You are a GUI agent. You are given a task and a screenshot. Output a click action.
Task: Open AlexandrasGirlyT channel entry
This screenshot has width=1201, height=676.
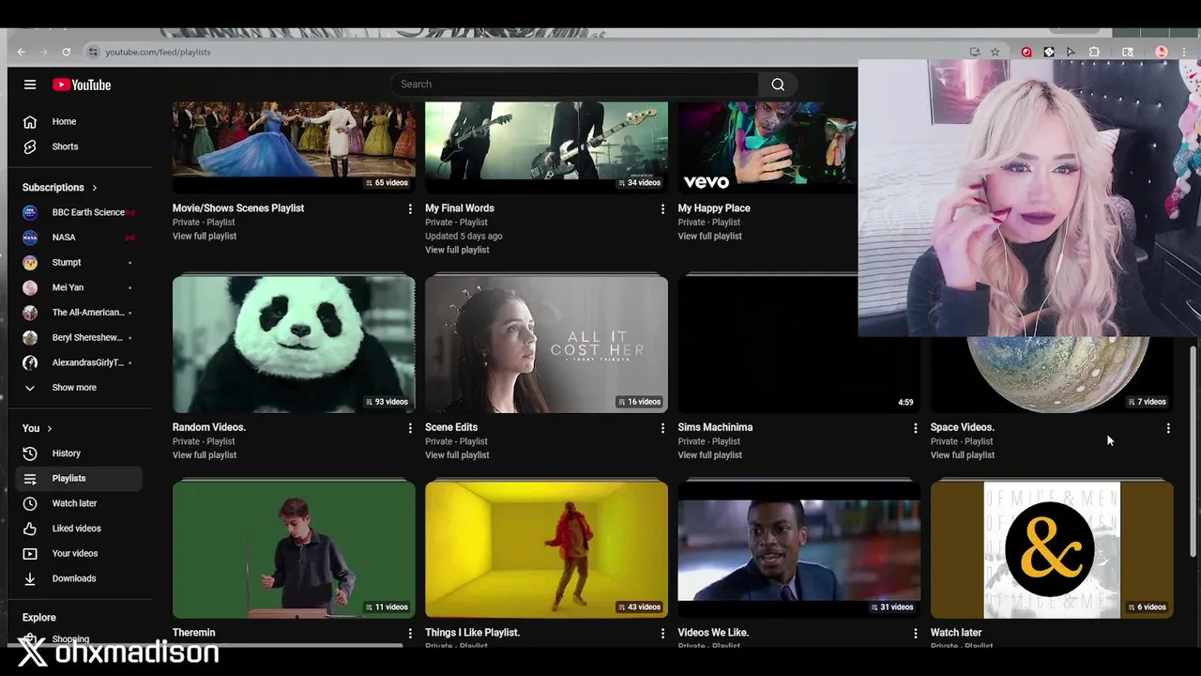[79, 362]
